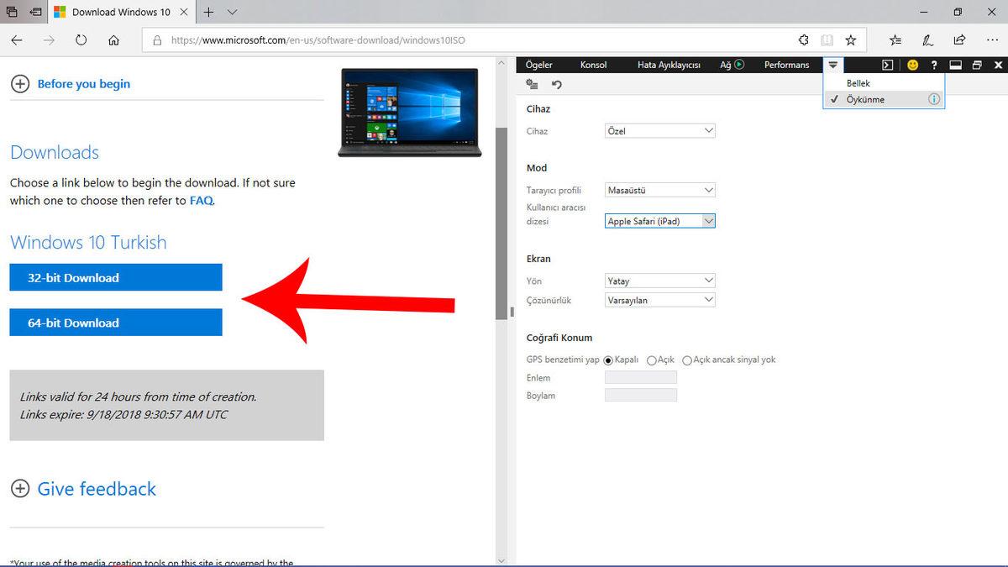Select the Açık GPS radio button
This screenshot has height=567, width=1008.
[x=652, y=360]
